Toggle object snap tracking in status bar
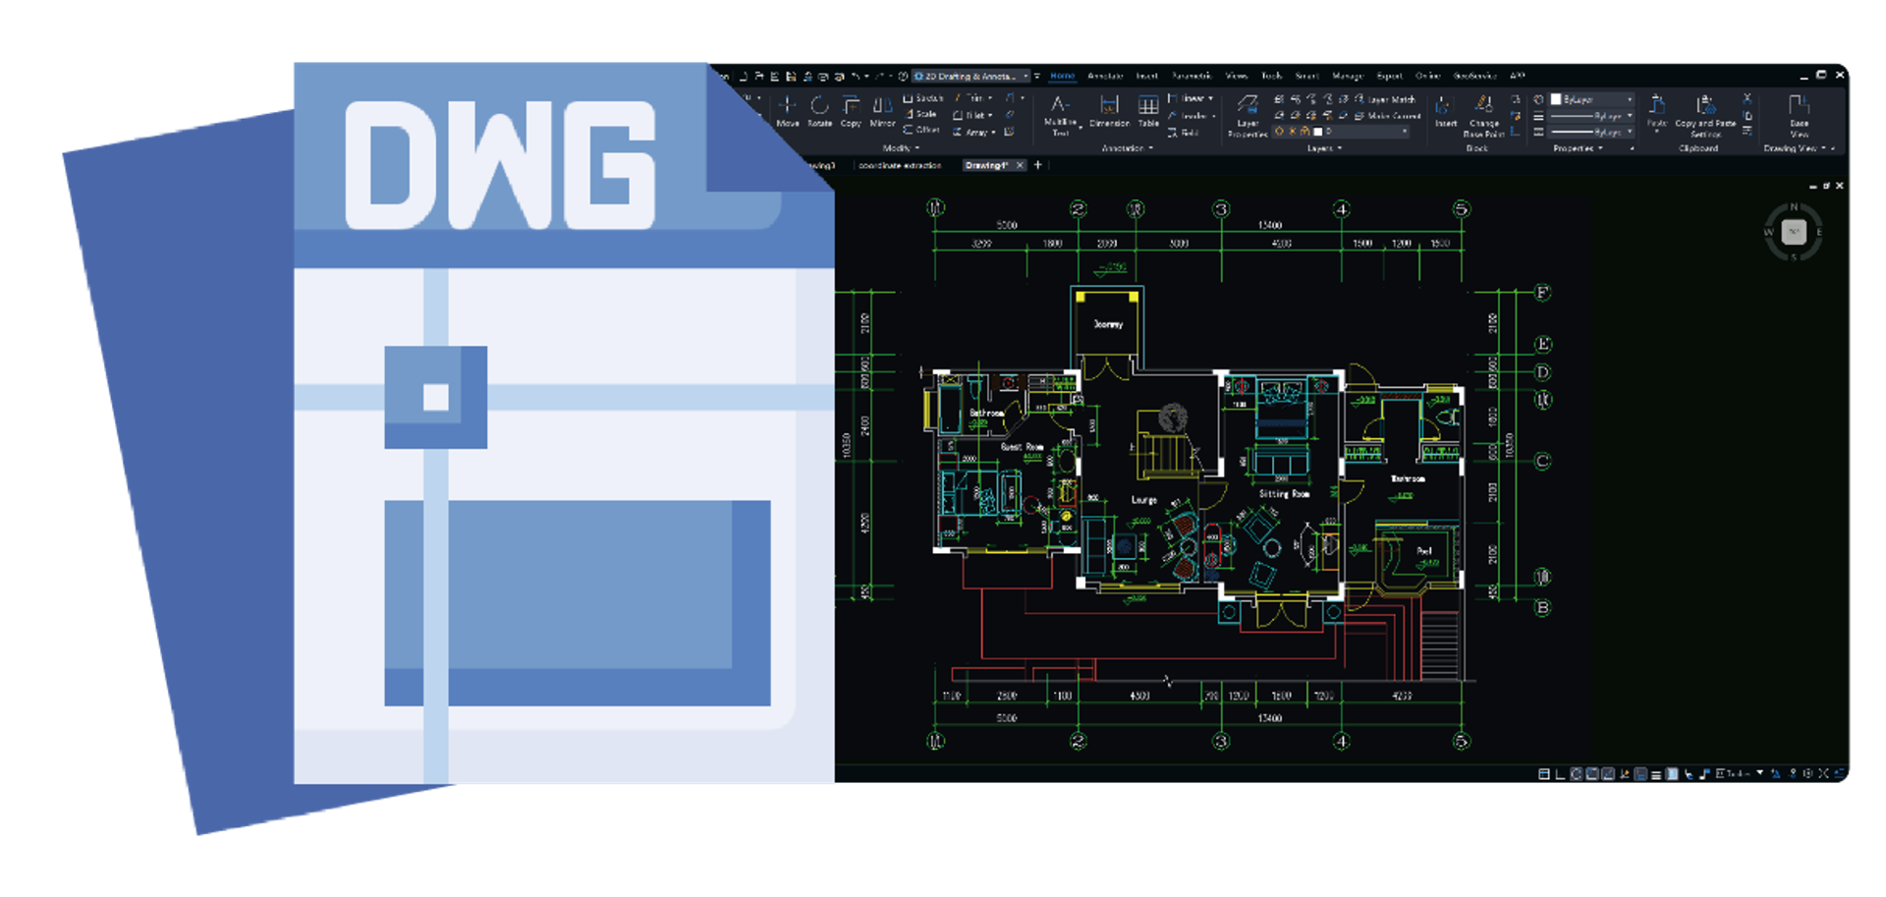The image size is (1886, 897). [1608, 774]
